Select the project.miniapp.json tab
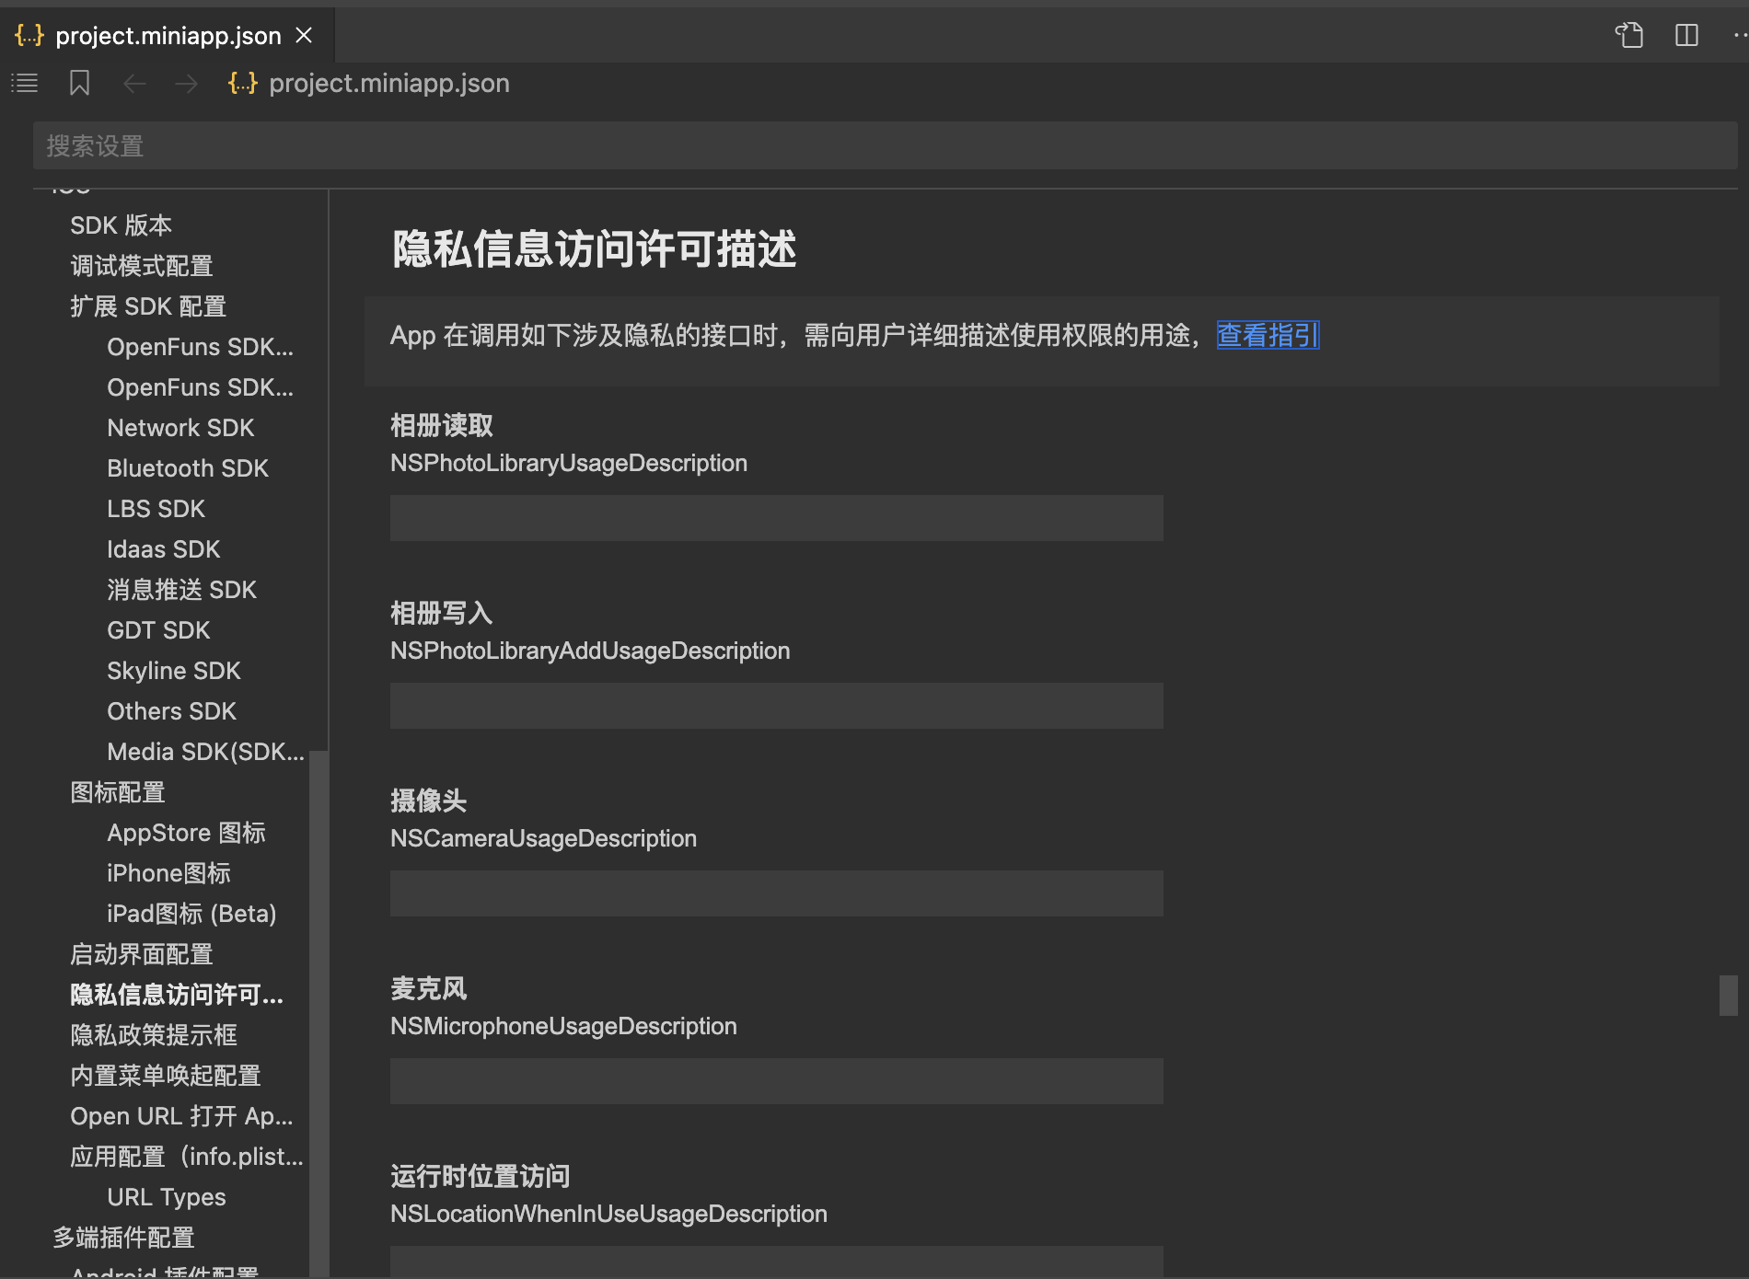 [168, 35]
